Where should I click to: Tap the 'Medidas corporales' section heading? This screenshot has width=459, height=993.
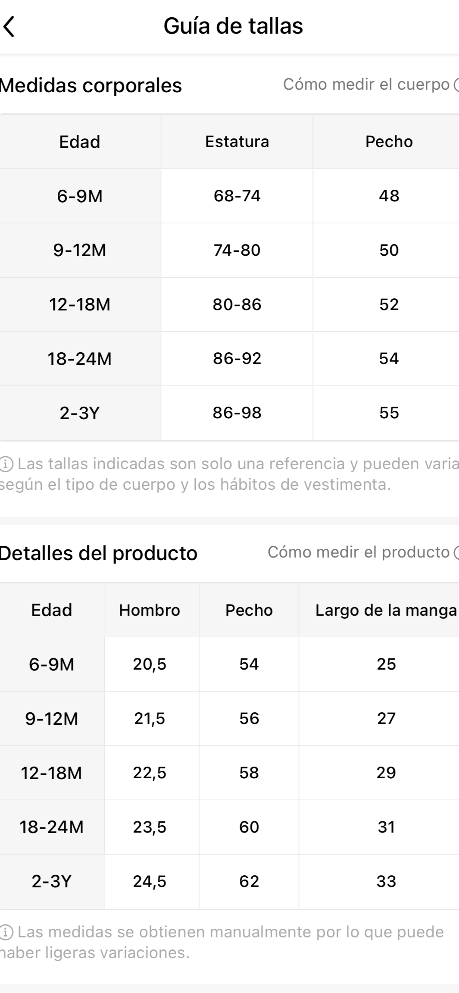91,85
